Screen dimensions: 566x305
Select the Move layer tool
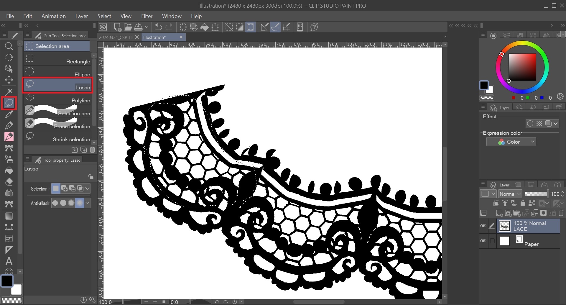click(x=9, y=80)
